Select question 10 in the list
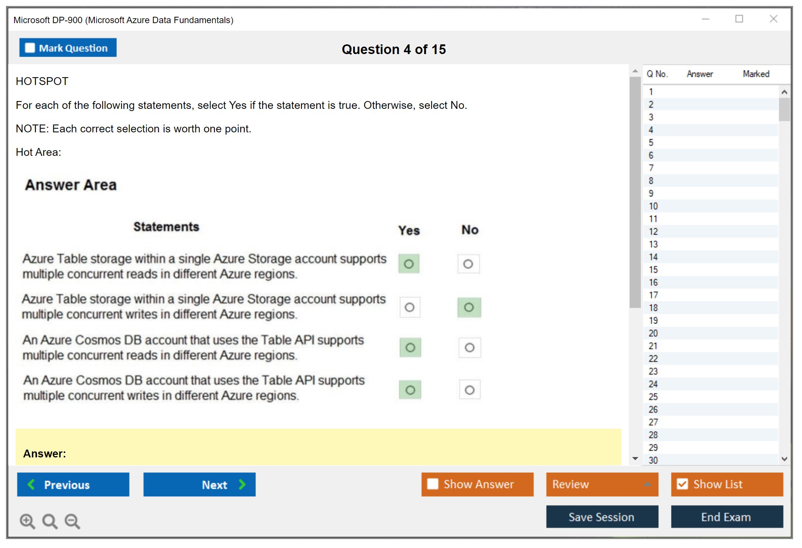 (x=654, y=206)
